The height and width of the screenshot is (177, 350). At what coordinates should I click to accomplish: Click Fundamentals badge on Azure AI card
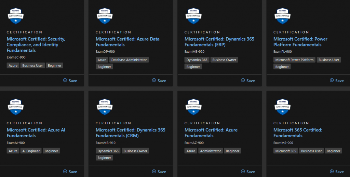click(15, 107)
